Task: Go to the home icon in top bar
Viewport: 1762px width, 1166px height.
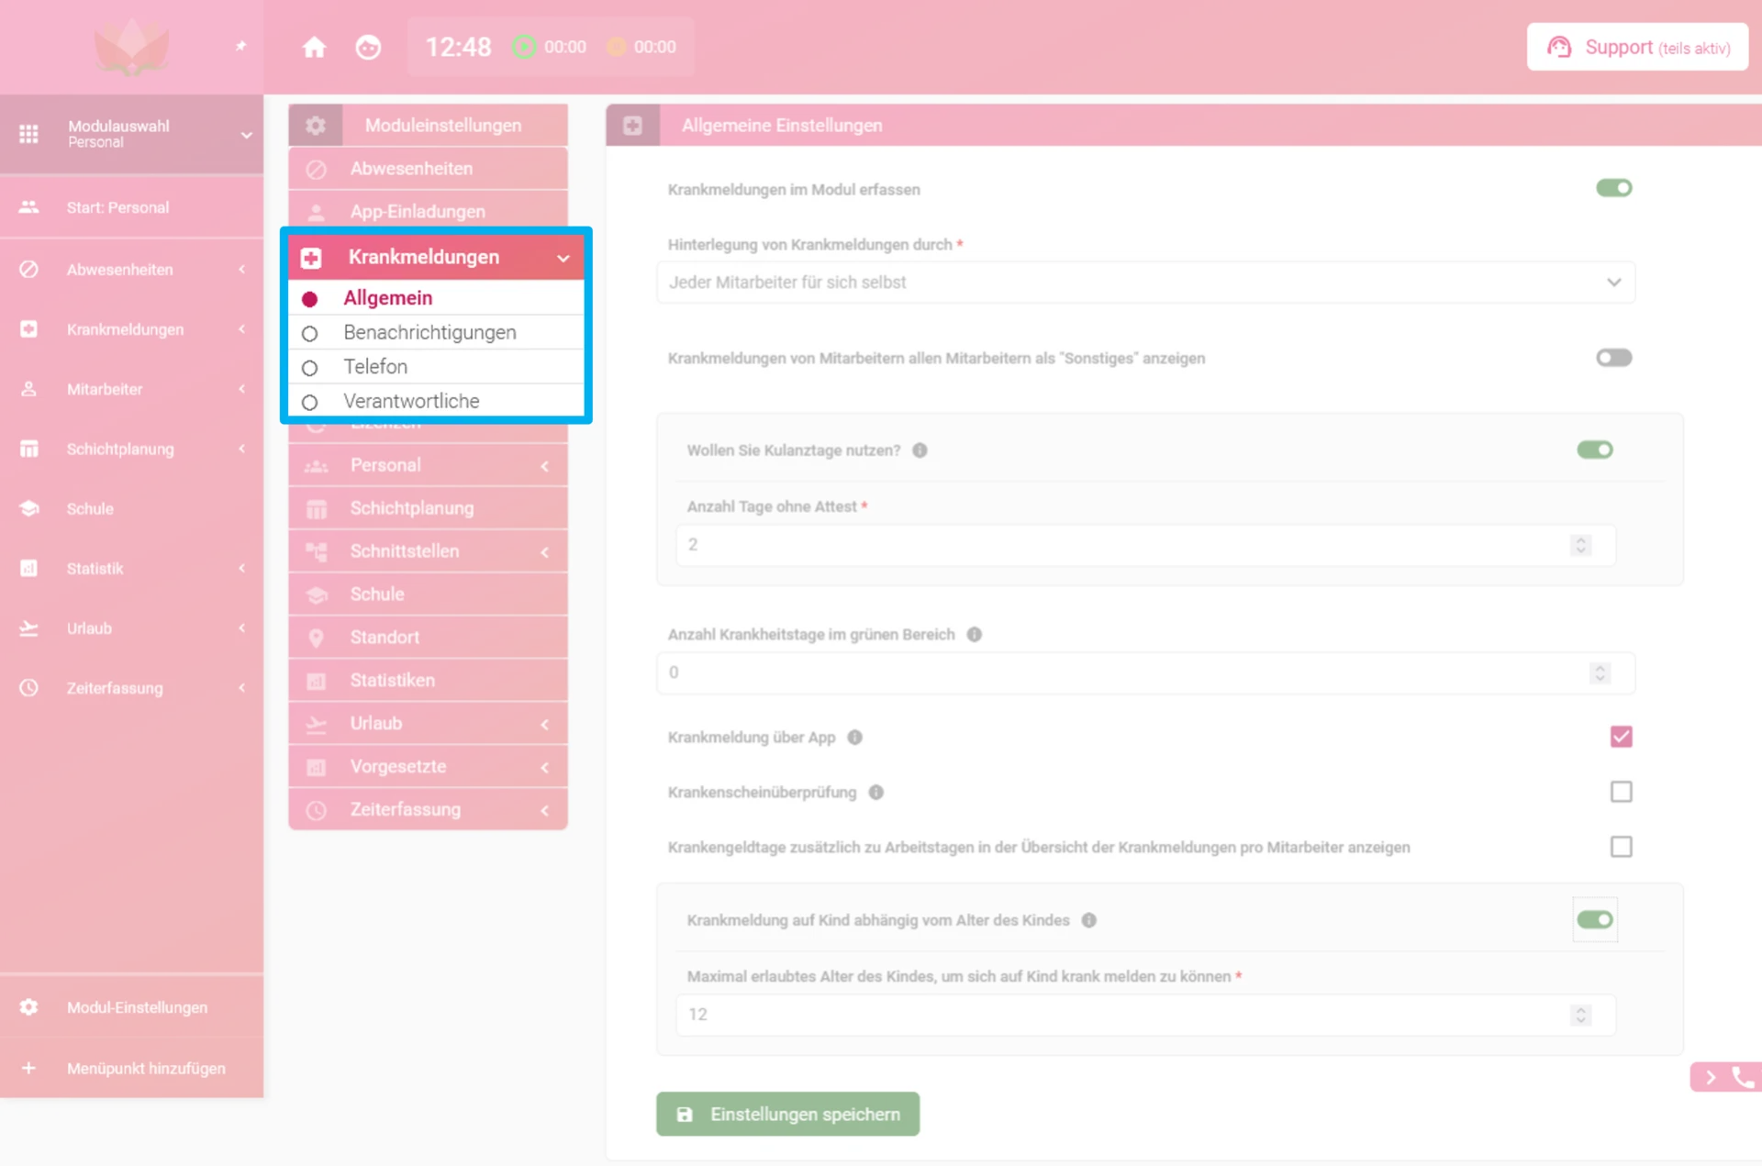Action: (314, 47)
